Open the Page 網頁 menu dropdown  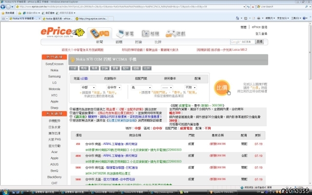[x=270, y=18]
